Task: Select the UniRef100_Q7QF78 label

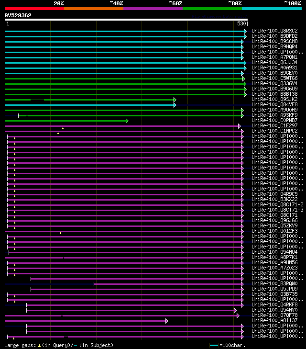Action: [274, 315]
